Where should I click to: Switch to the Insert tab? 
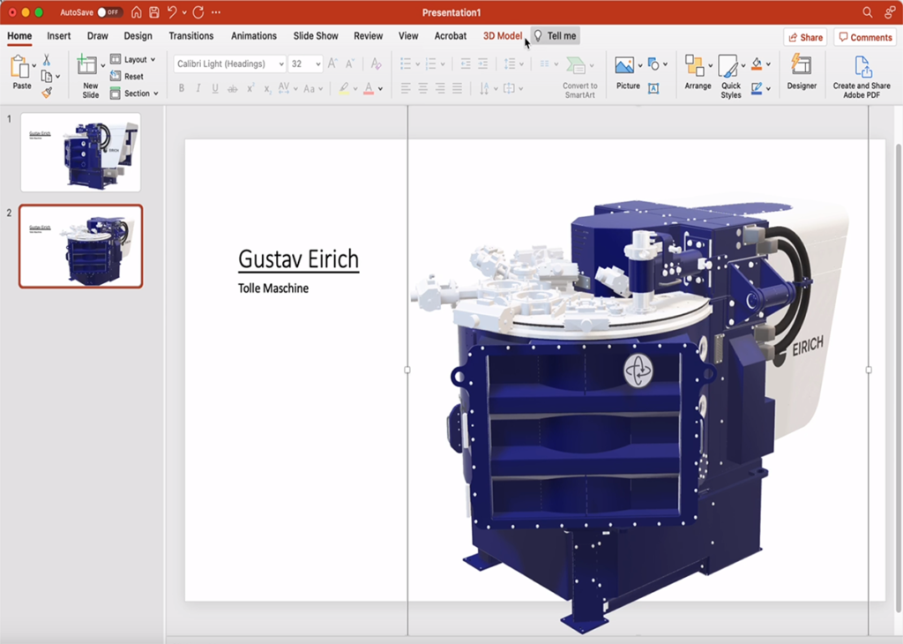(59, 35)
